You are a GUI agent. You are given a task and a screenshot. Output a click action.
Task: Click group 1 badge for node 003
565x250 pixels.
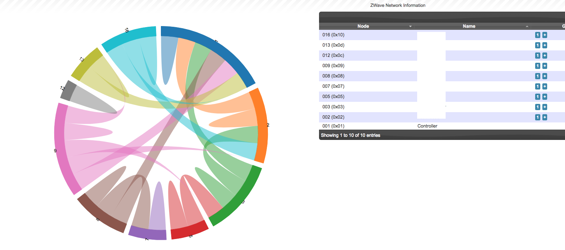coord(538,107)
